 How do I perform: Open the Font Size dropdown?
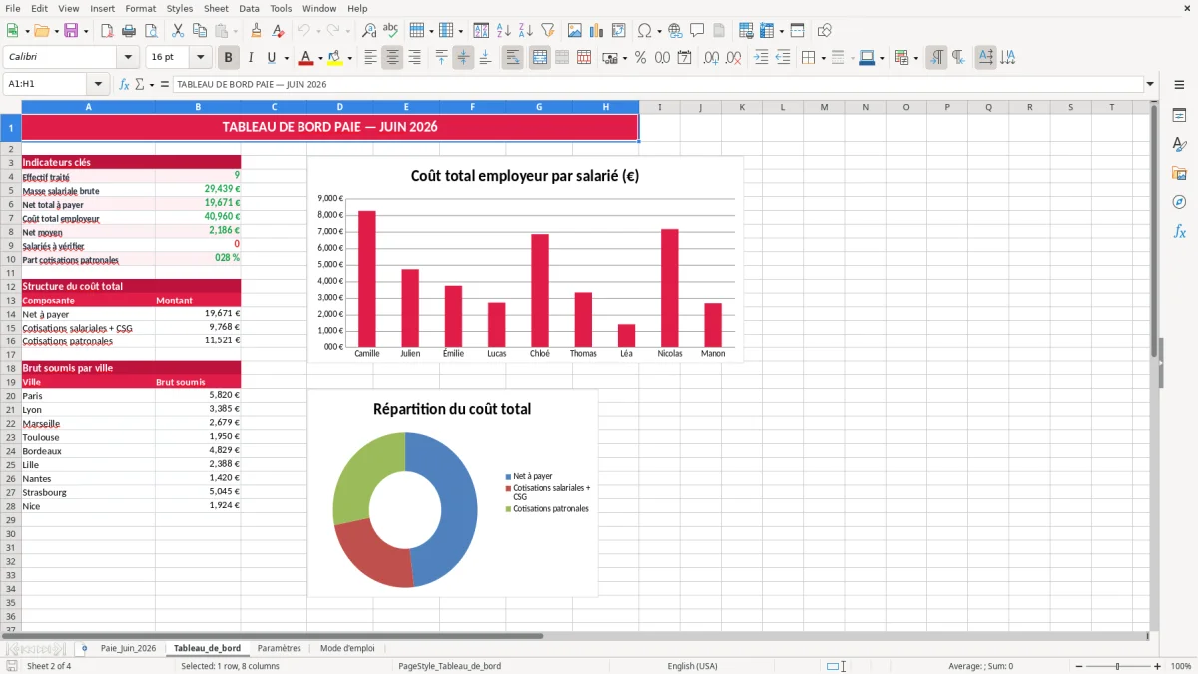coord(201,58)
